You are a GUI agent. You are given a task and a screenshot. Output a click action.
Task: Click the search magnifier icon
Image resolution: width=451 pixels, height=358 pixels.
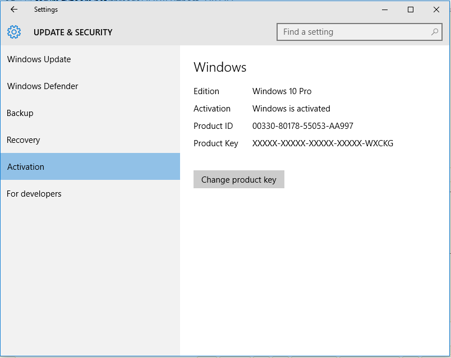pyautogui.click(x=435, y=32)
